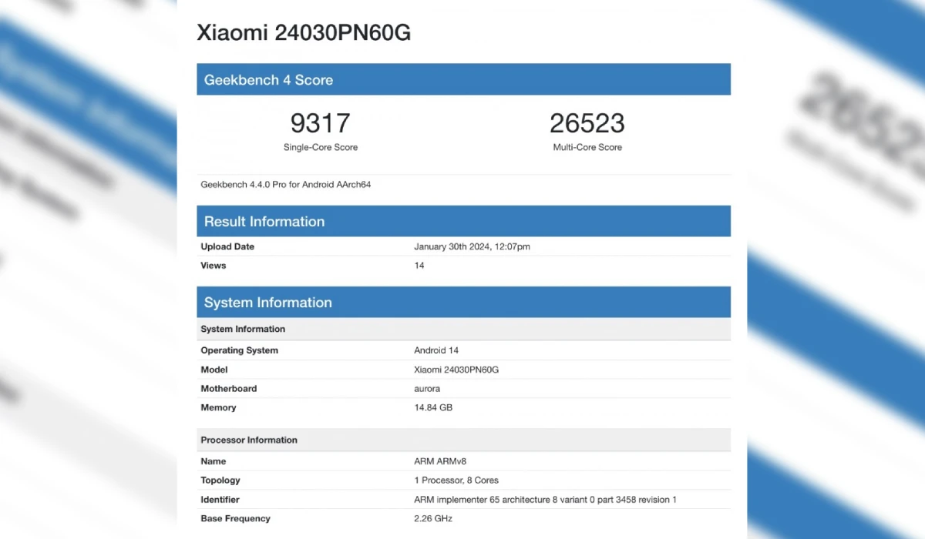Expand the Result Information panel

click(264, 221)
